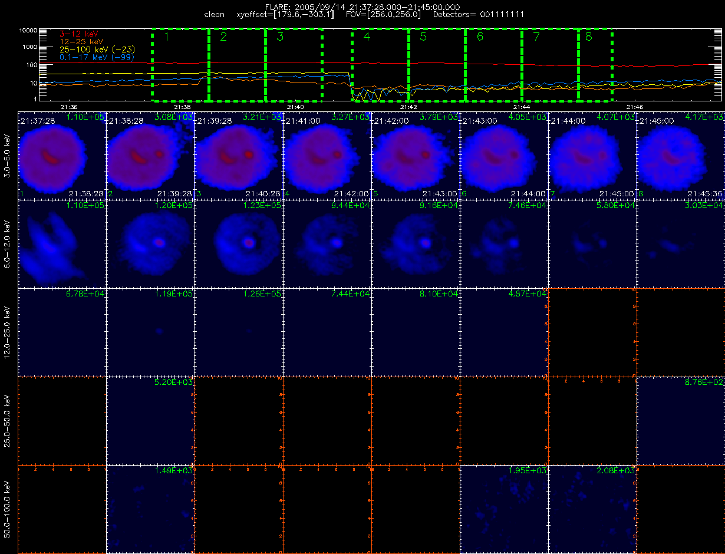Open 25.0-50.0 keV image with peak 5.20E+03

coord(150,420)
